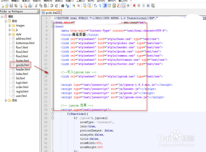Select user.html in the file tree
Image resolution: width=206 pixels, height=152 pixels.
coord(21,96)
